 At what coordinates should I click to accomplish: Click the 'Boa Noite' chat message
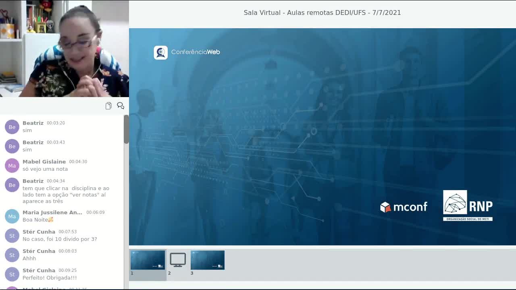[x=38, y=220]
